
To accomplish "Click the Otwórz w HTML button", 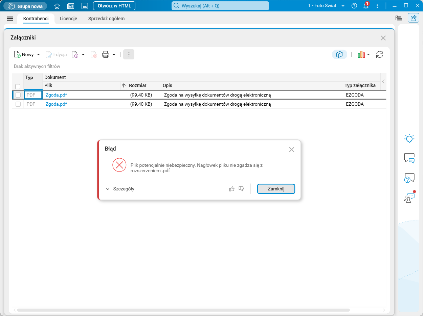I will 114,6.
